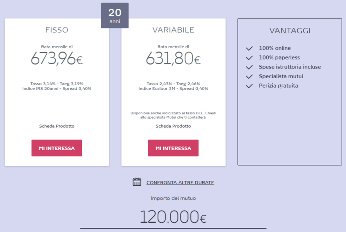The image size is (346, 232).
Task: Select the FISSO card heading
Action: (57, 30)
